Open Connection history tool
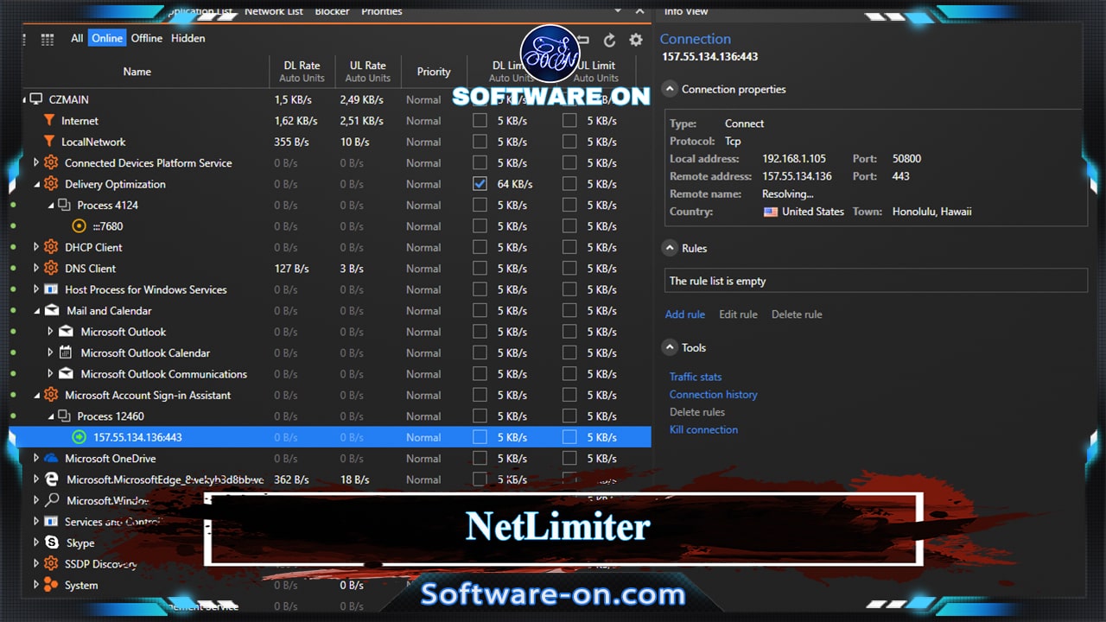The width and height of the screenshot is (1106, 622). pyautogui.click(x=714, y=394)
